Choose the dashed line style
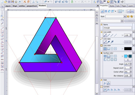 pyautogui.click(x=108, y=35)
